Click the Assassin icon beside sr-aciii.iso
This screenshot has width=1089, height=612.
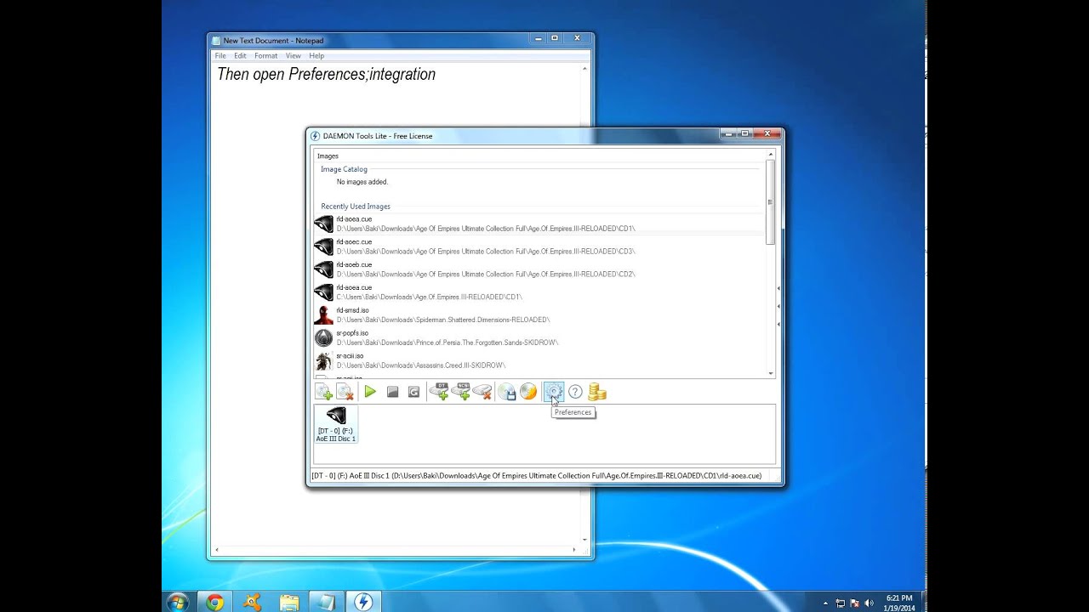[x=323, y=360]
